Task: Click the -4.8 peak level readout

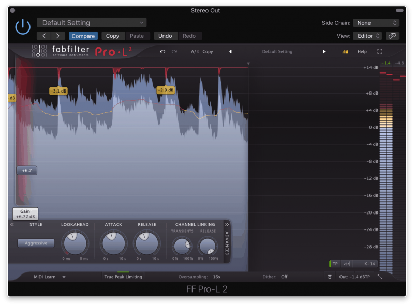Action: point(399,63)
